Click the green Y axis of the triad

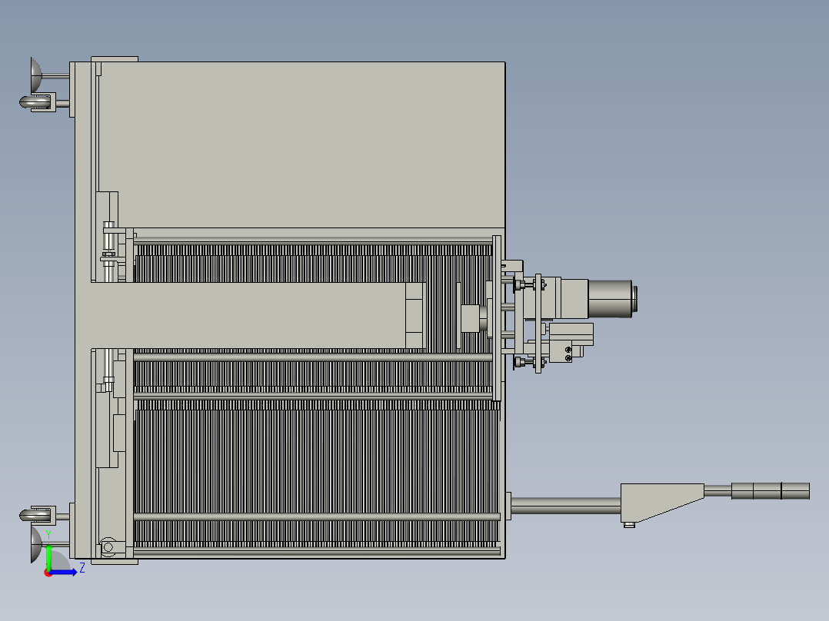point(48,557)
